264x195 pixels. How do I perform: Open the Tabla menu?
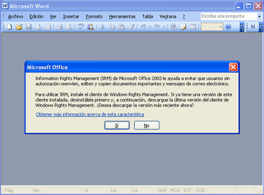(x=147, y=16)
